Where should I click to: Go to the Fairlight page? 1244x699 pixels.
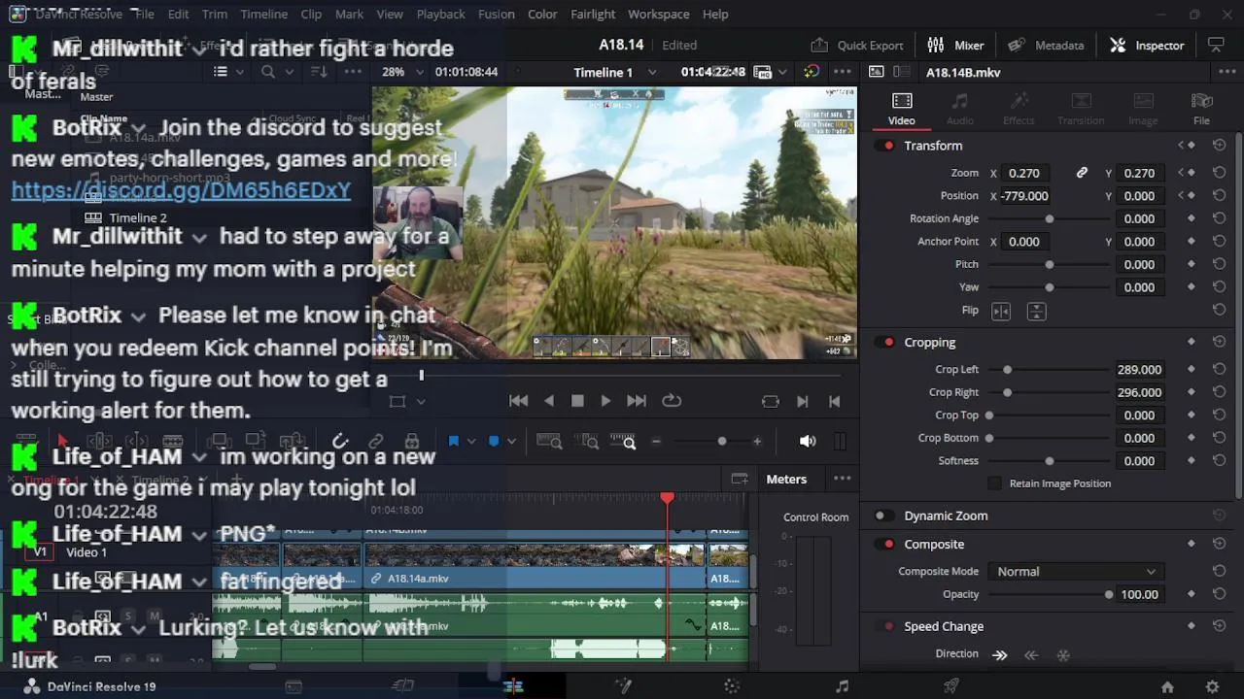[x=842, y=686]
